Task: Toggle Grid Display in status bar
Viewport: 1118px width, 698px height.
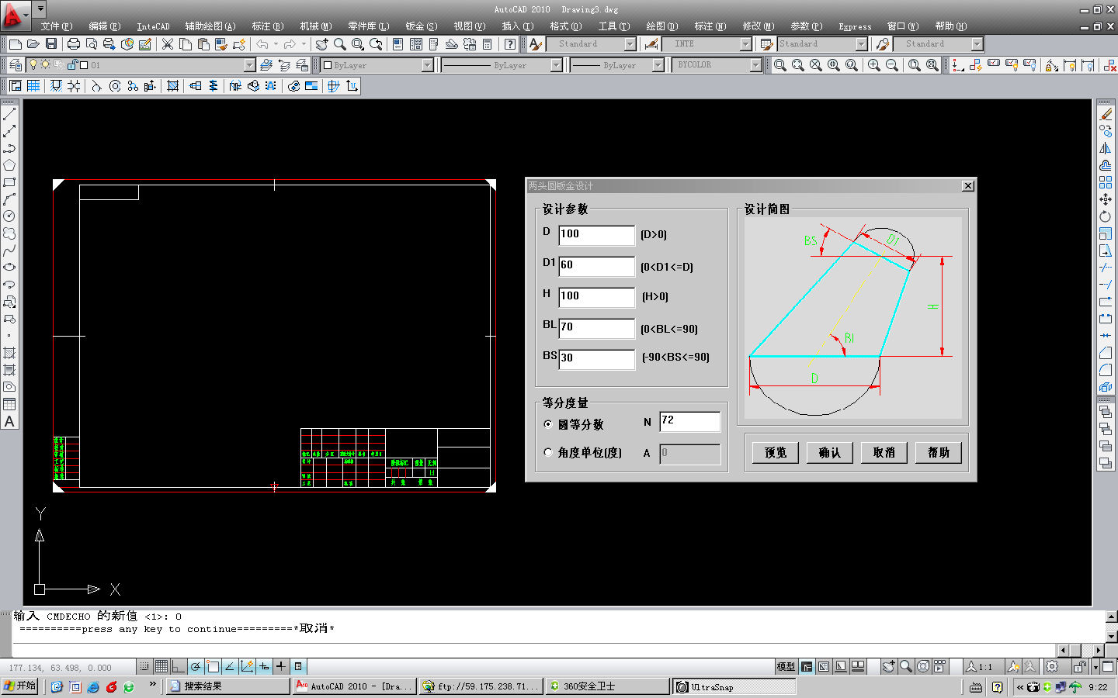Action: coord(161,666)
